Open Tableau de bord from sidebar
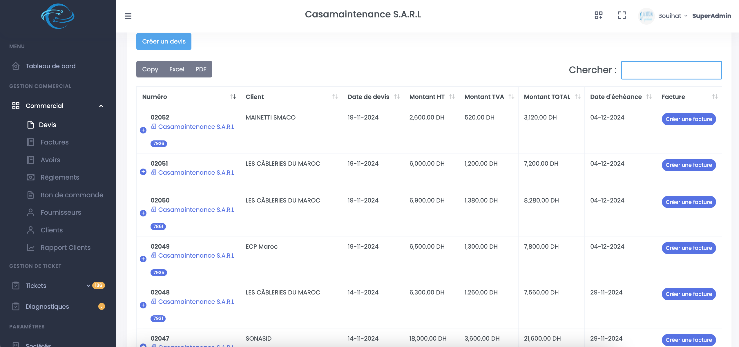Viewport: 739px width, 347px height. tap(50, 66)
